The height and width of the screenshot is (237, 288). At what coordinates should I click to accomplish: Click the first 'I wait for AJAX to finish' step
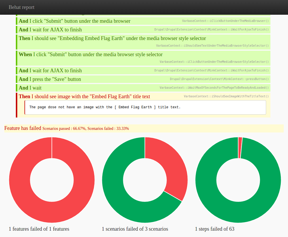143,30
